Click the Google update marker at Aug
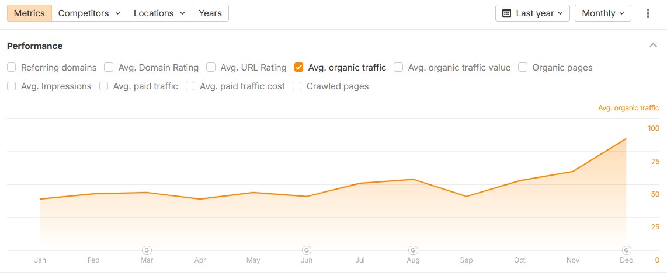Image resolution: width=667 pixels, height=276 pixels. click(413, 250)
